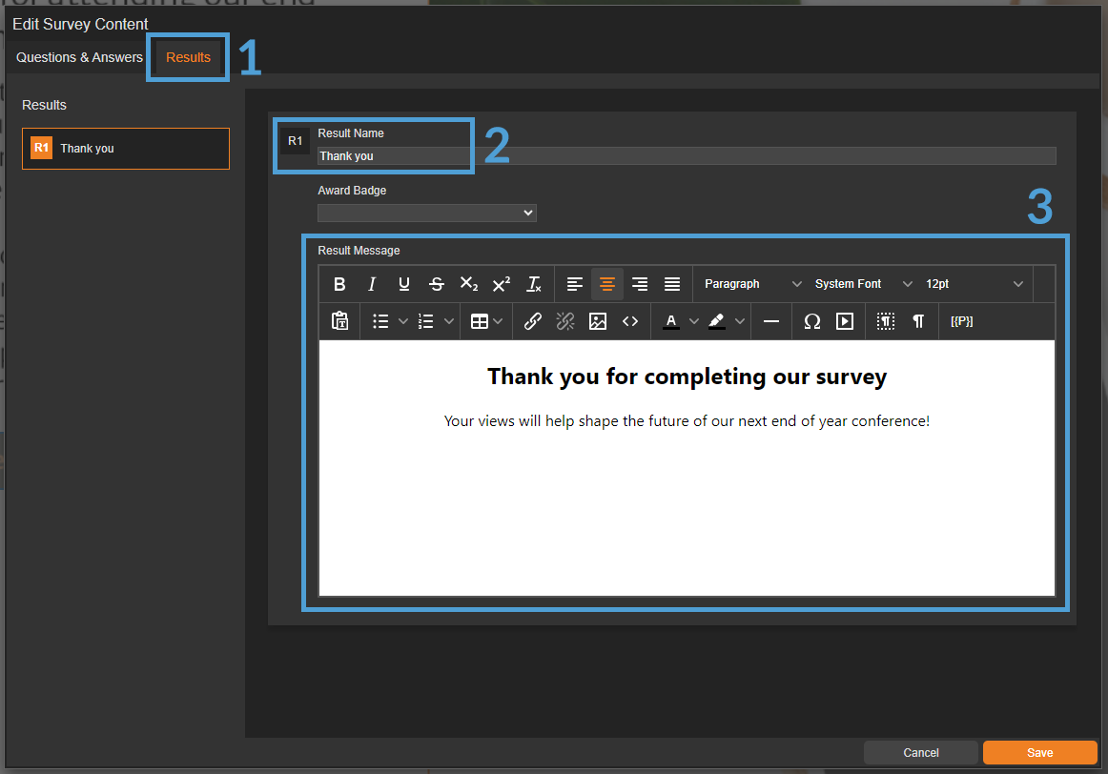Click the Cancel button
This screenshot has height=774, width=1108.
click(x=920, y=753)
